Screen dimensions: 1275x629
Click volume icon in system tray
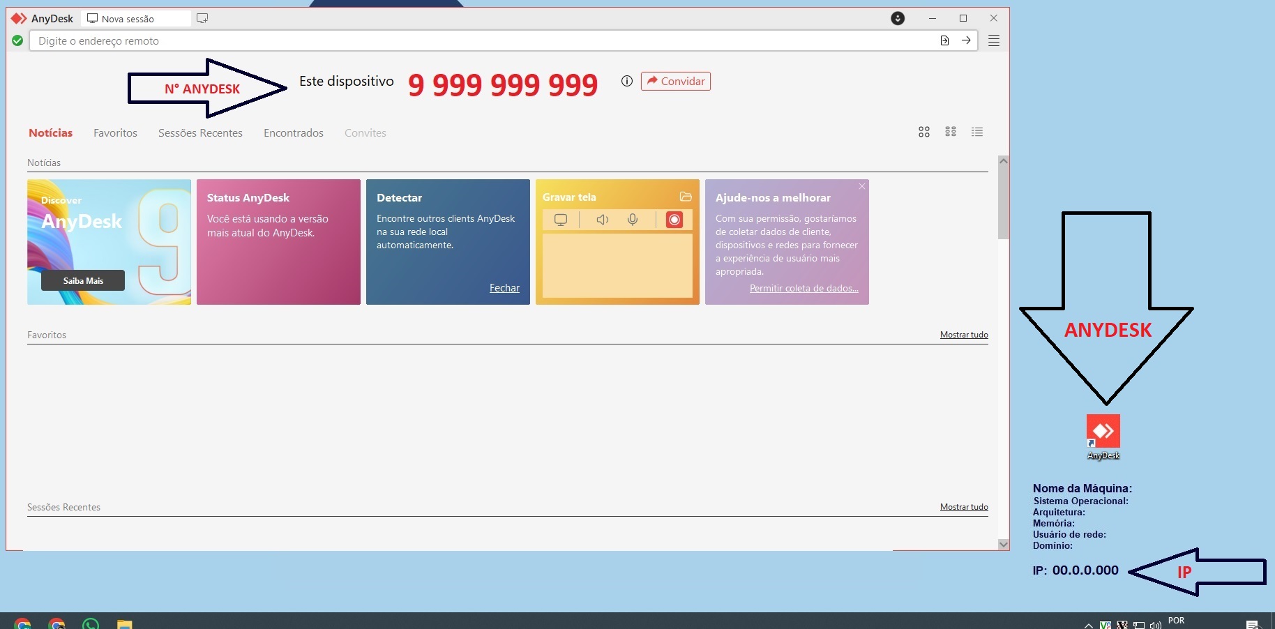[x=1156, y=625]
